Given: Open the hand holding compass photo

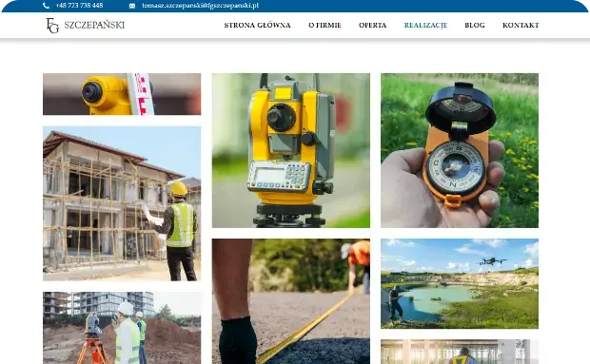Looking at the screenshot, I should pos(460,150).
